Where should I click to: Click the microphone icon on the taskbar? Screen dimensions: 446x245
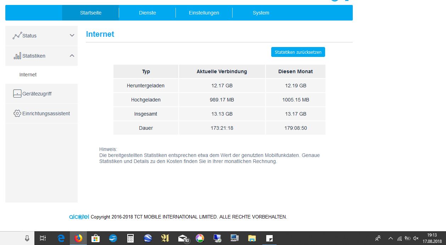(x=27, y=238)
